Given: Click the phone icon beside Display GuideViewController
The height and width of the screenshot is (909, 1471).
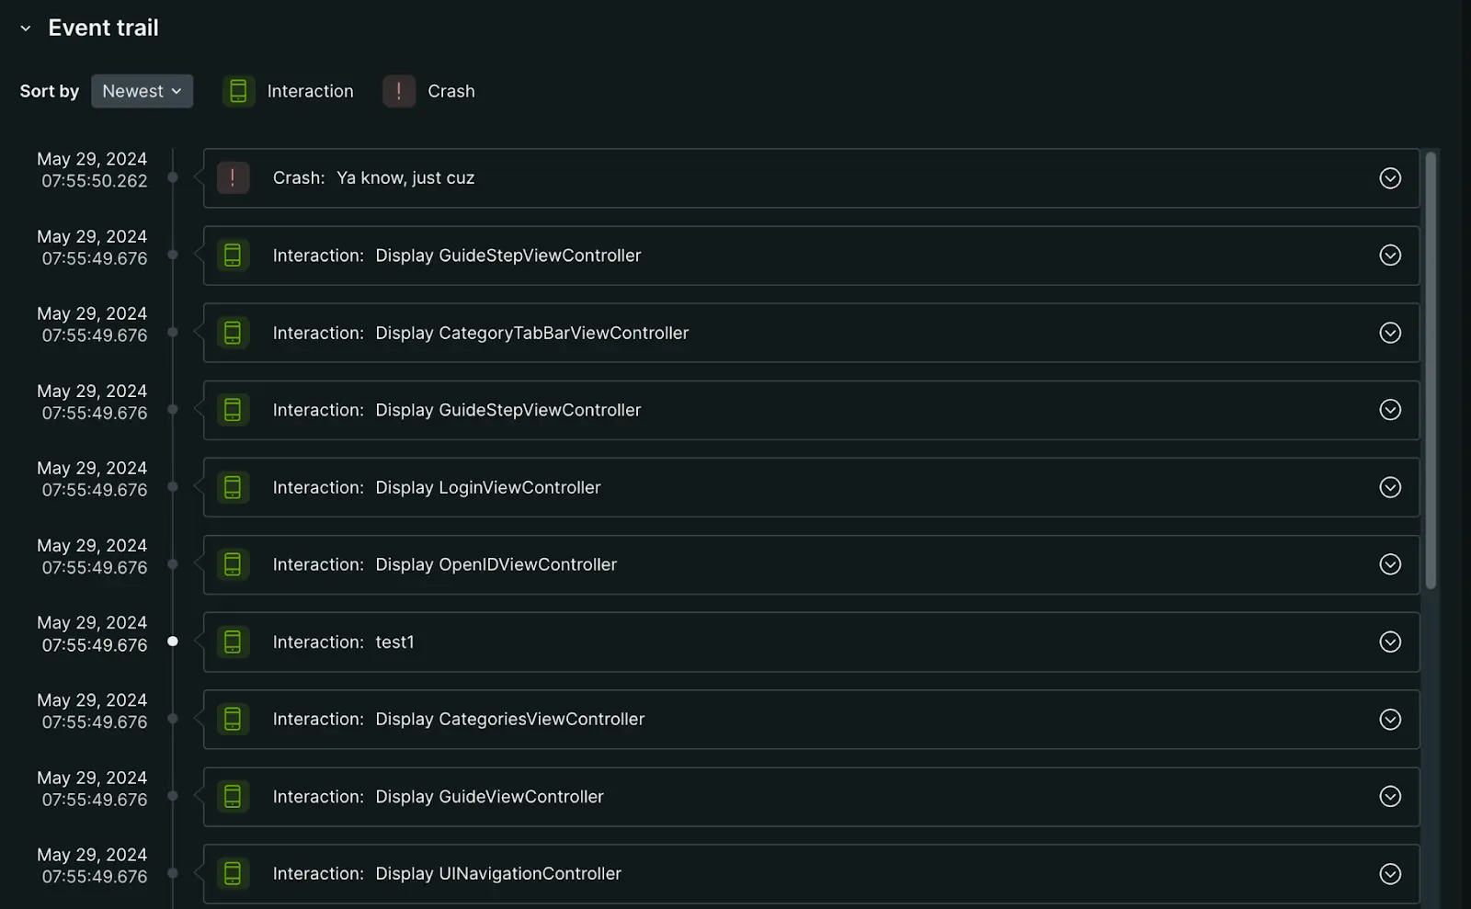Looking at the screenshot, I should pos(233,796).
